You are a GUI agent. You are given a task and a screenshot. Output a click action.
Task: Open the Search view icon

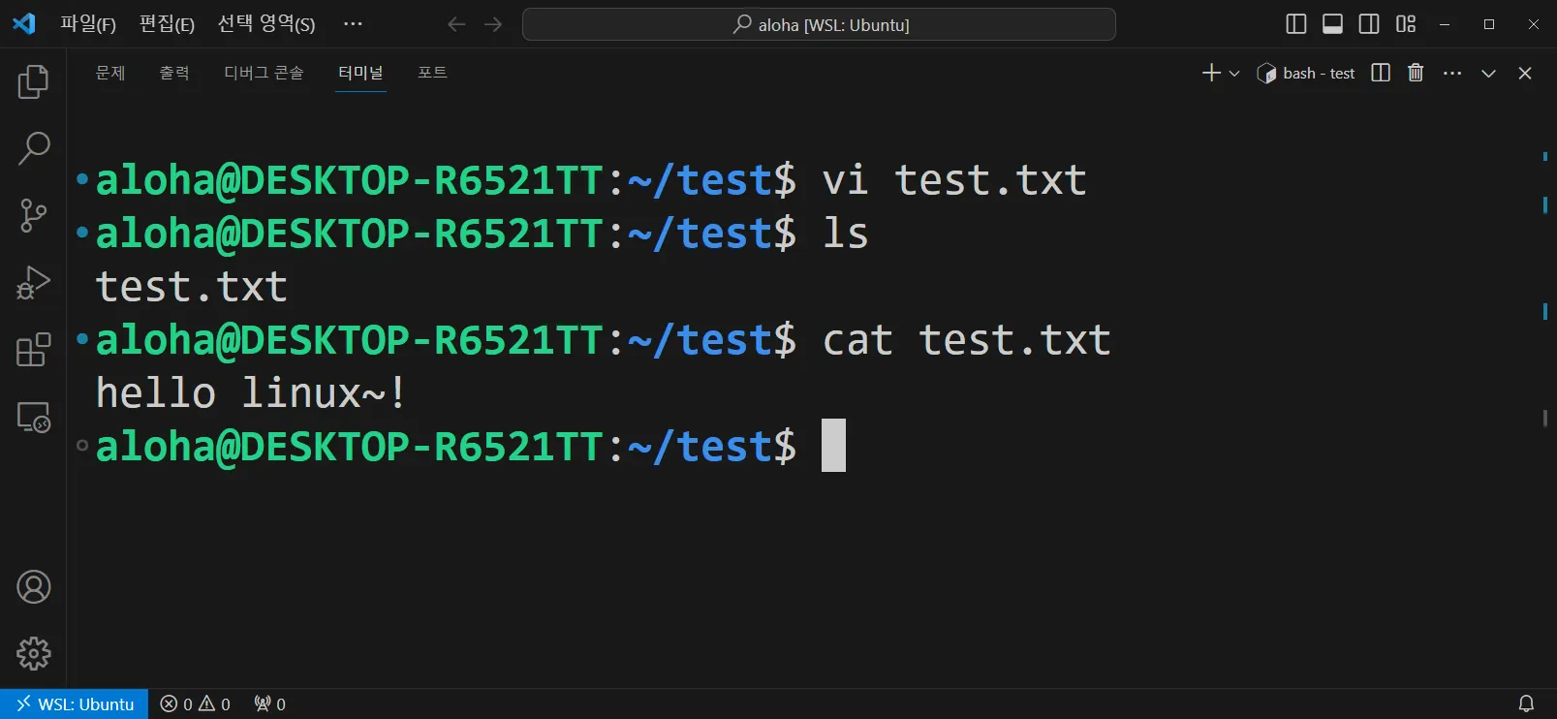click(x=33, y=148)
